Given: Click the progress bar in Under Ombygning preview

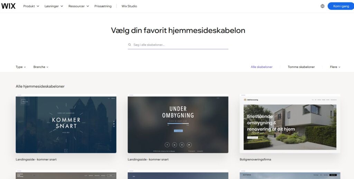Looking at the screenshot, I should (178, 123).
